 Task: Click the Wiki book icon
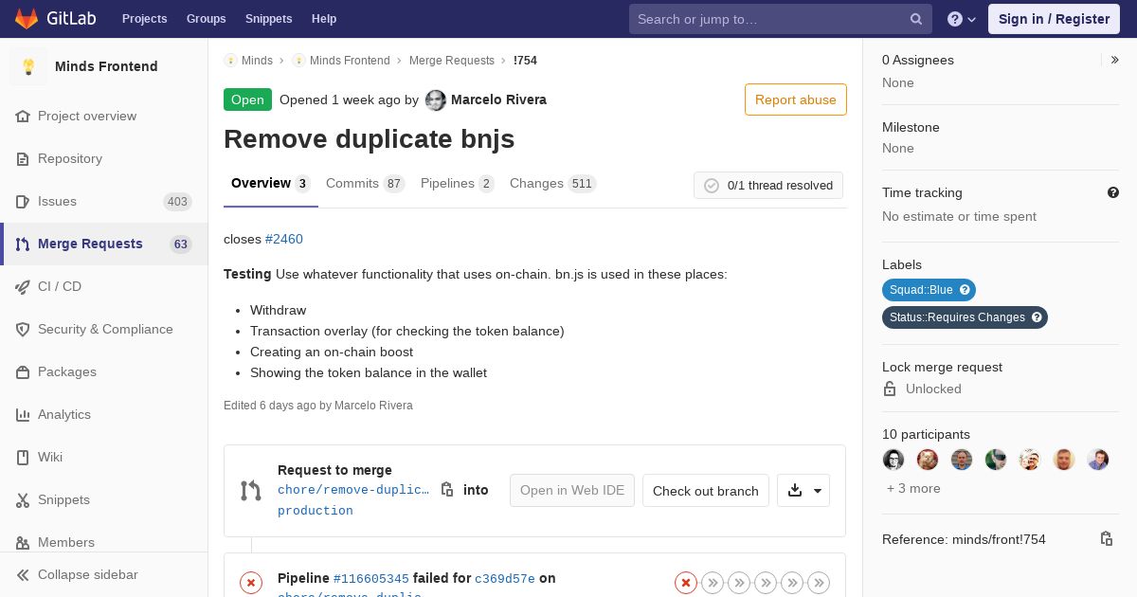(23, 458)
